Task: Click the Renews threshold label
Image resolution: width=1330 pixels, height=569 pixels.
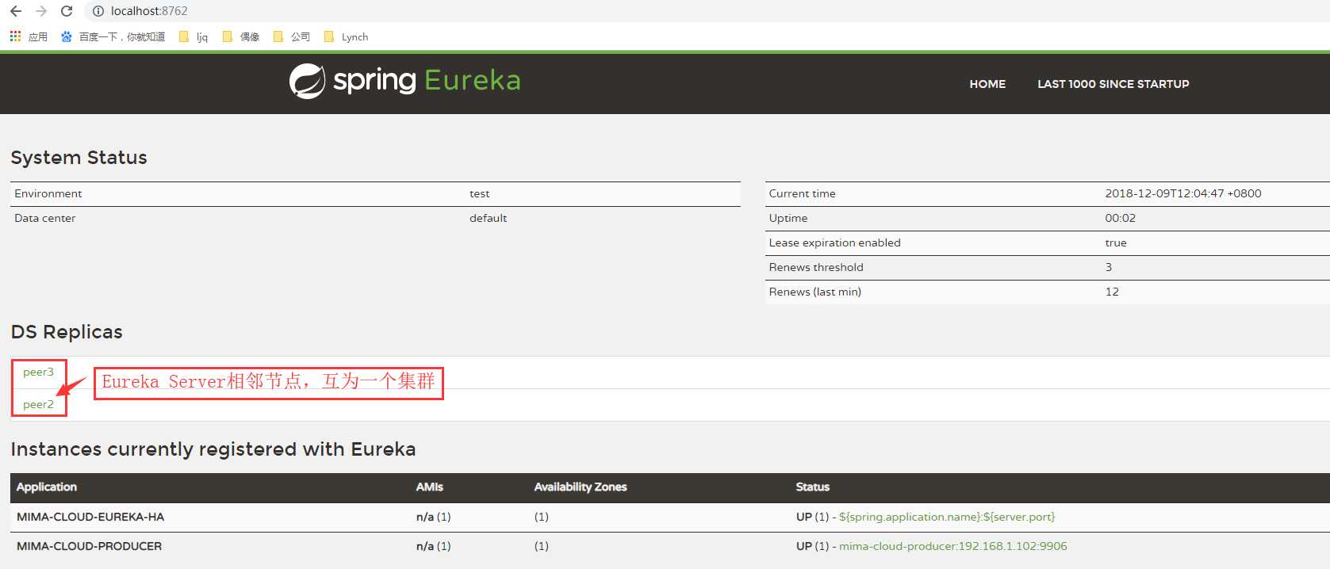Action: pos(816,267)
